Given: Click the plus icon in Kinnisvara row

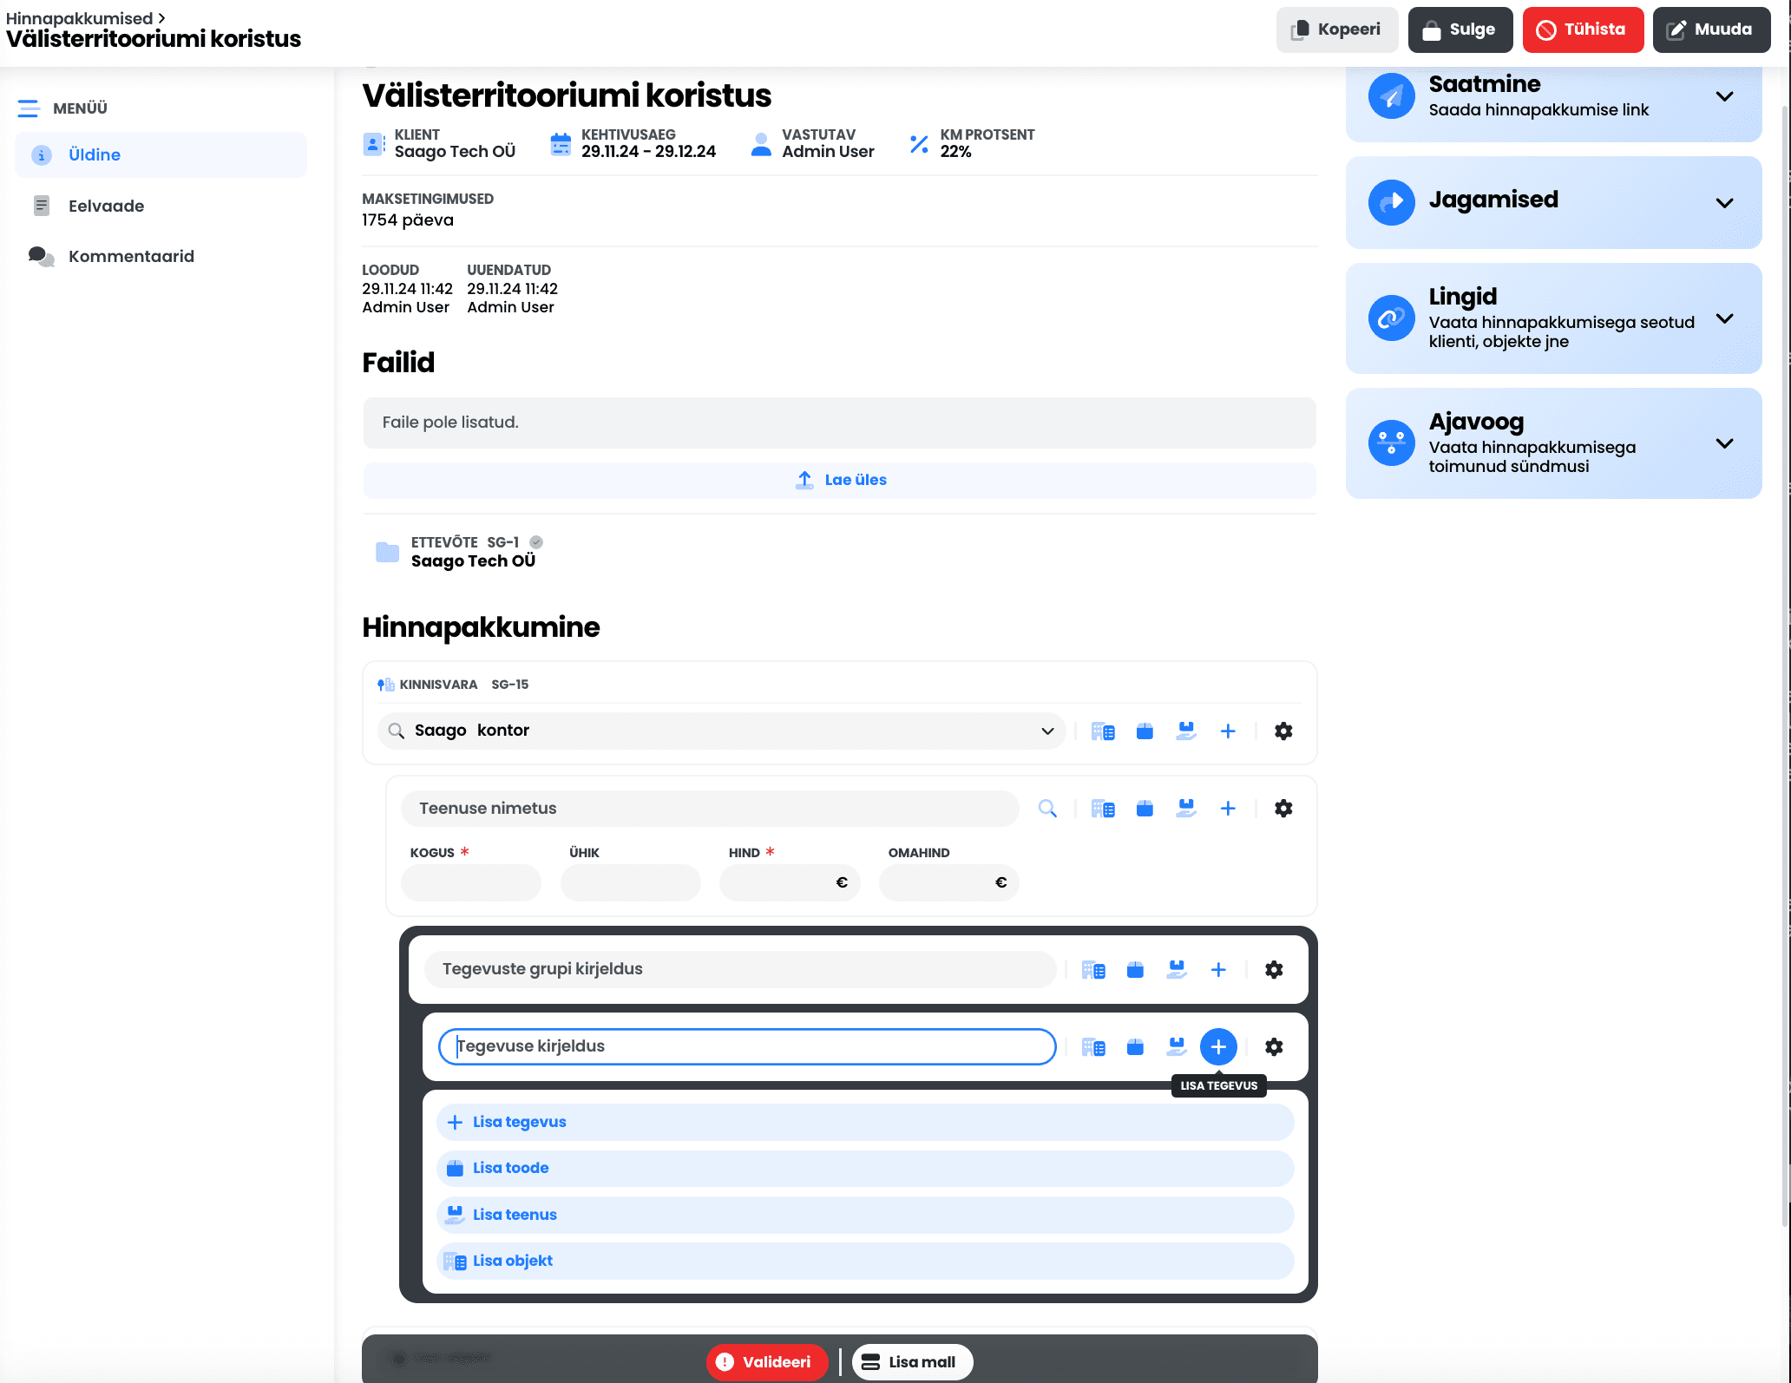Looking at the screenshot, I should coord(1228,731).
